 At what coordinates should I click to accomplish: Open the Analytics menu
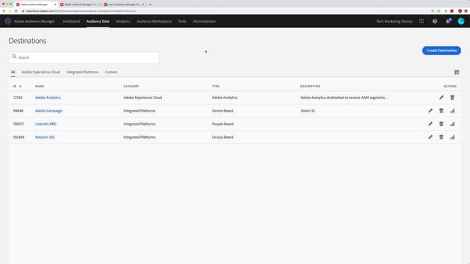pos(123,21)
